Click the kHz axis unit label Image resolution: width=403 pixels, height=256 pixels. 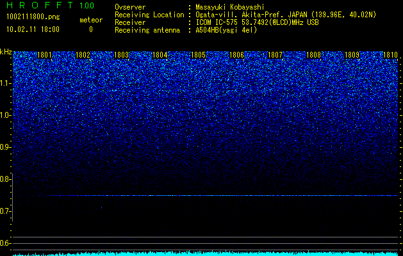click(x=6, y=52)
